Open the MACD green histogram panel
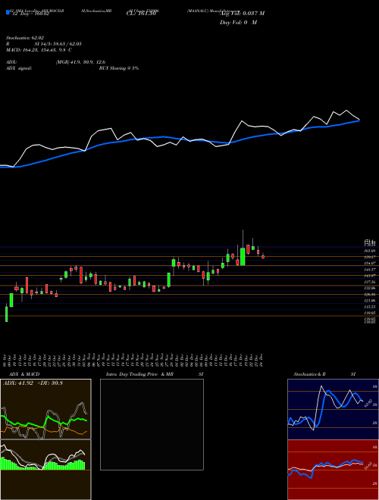The image size is (379, 500). [x=45, y=470]
